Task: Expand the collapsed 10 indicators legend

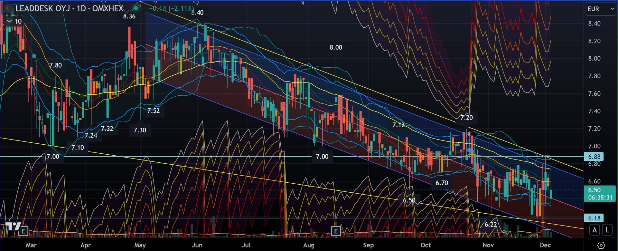Action: coord(14,21)
